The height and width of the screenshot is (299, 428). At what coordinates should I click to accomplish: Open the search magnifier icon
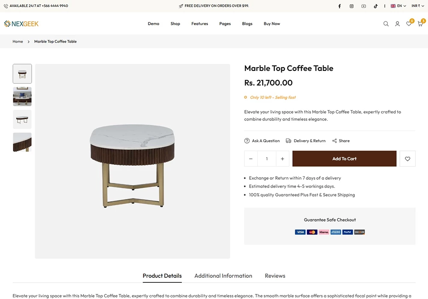(386, 24)
